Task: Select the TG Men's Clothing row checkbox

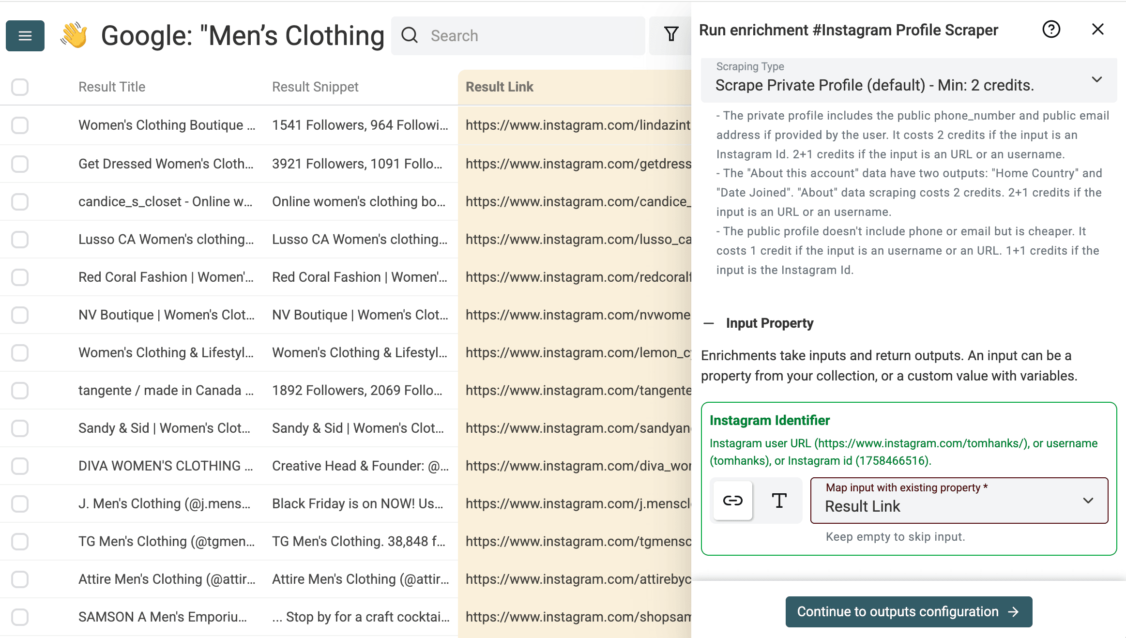Action: coord(20,542)
